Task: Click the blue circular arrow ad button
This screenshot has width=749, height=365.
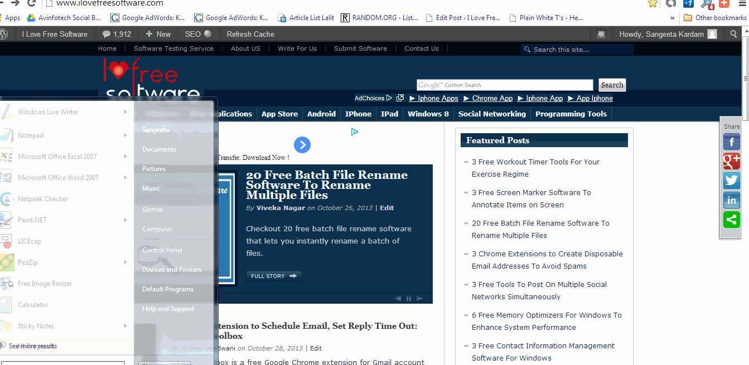Action: point(302,145)
